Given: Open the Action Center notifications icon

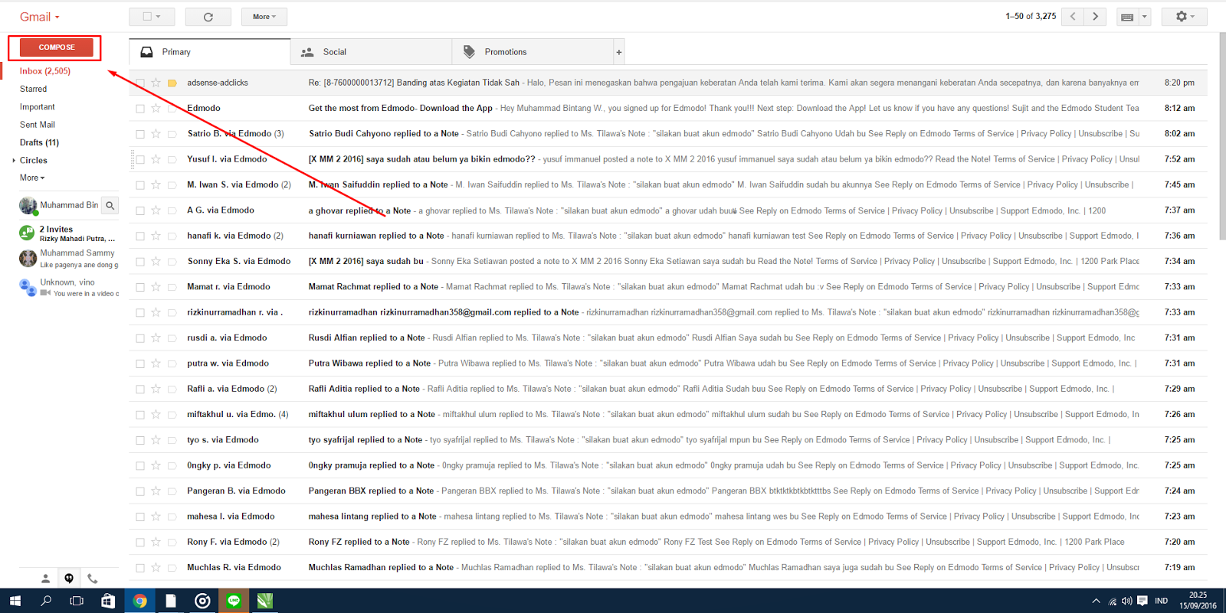Looking at the screenshot, I should coord(1142,601).
